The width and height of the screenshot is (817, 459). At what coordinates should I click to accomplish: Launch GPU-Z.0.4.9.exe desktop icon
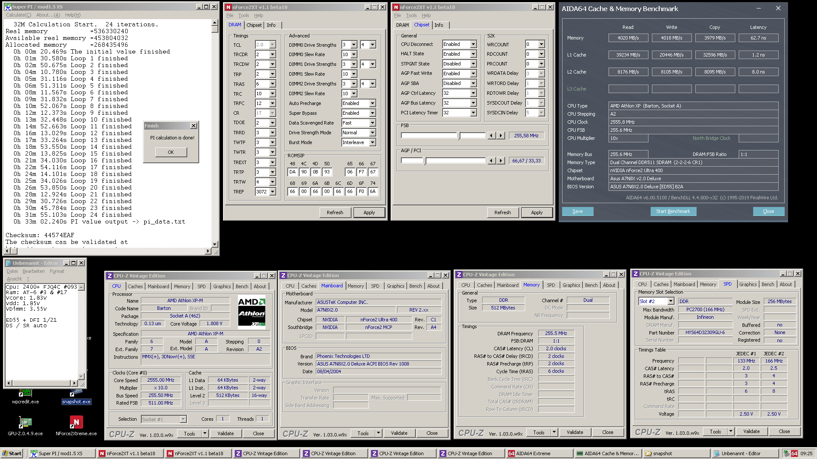[25, 426]
